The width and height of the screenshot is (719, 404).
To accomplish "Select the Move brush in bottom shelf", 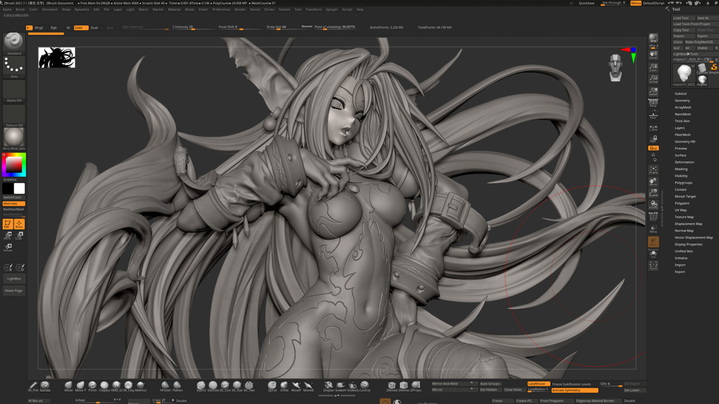I will (68, 386).
